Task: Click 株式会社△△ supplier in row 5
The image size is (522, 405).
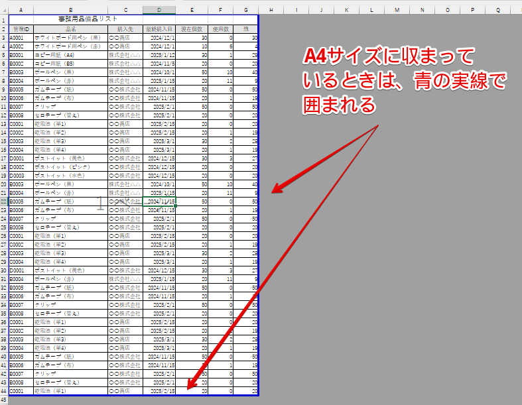Action: [x=125, y=55]
